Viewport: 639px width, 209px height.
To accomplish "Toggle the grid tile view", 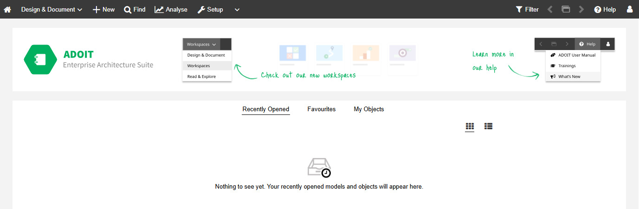I will (470, 126).
